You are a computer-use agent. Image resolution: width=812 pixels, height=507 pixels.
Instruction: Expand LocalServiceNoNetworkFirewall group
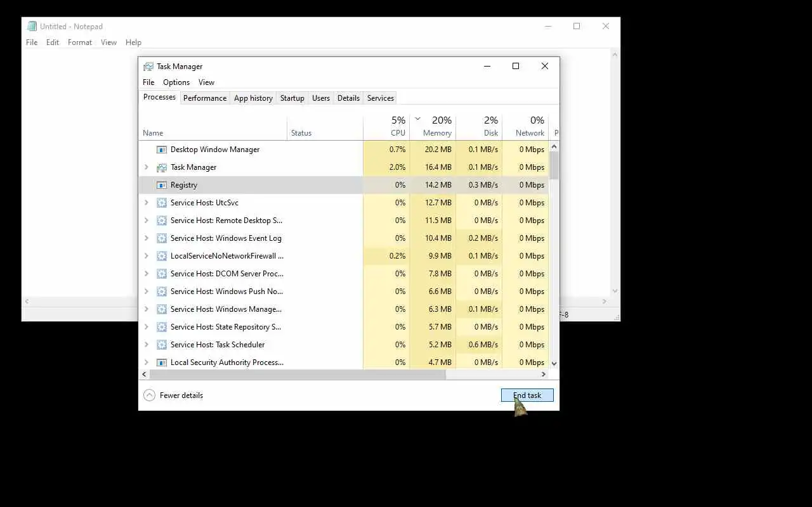click(x=147, y=256)
